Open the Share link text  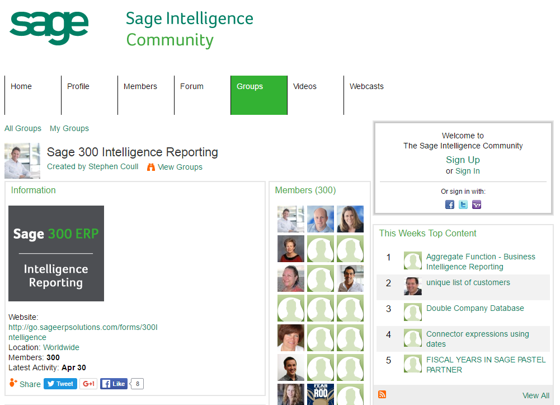pos(30,384)
